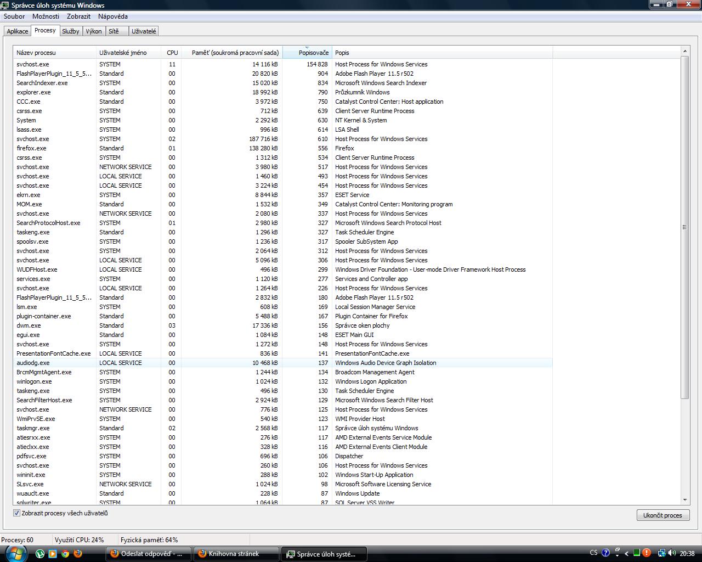
Task: Sort by Název procesu column header
Action: 54,53
